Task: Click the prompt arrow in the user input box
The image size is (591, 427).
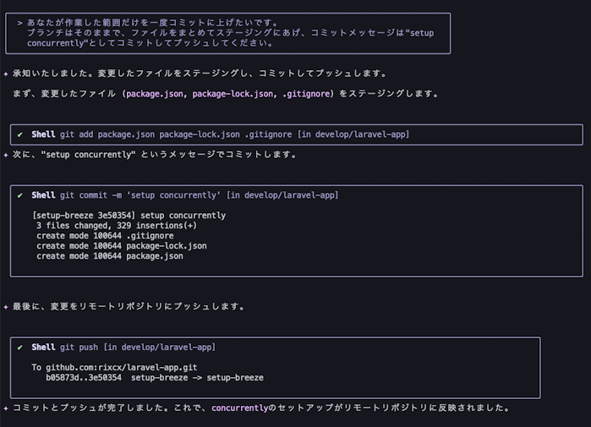Action: 19,23
